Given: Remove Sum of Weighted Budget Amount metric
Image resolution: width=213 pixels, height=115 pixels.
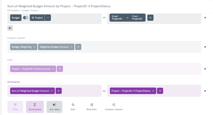Looking at the screenshot, I should point(52,91).
